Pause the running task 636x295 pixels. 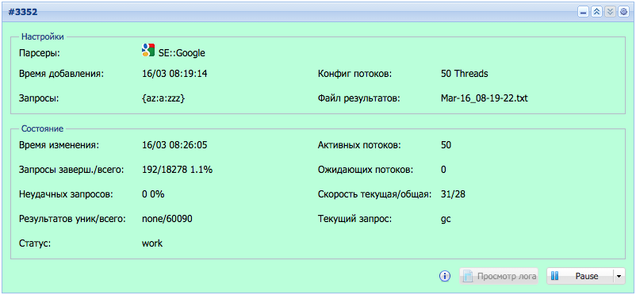tap(580, 276)
